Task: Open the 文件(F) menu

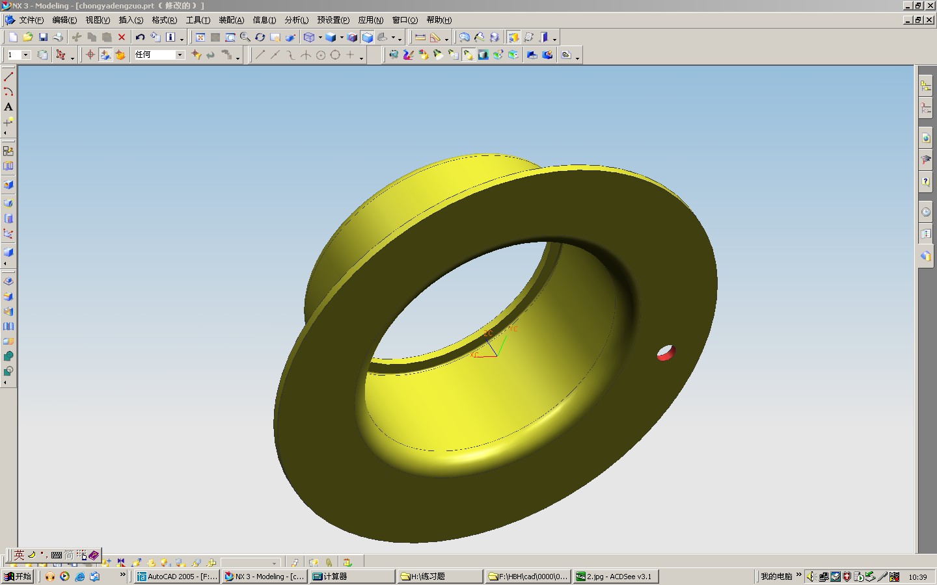Action: pyautogui.click(x=31, y=20)
